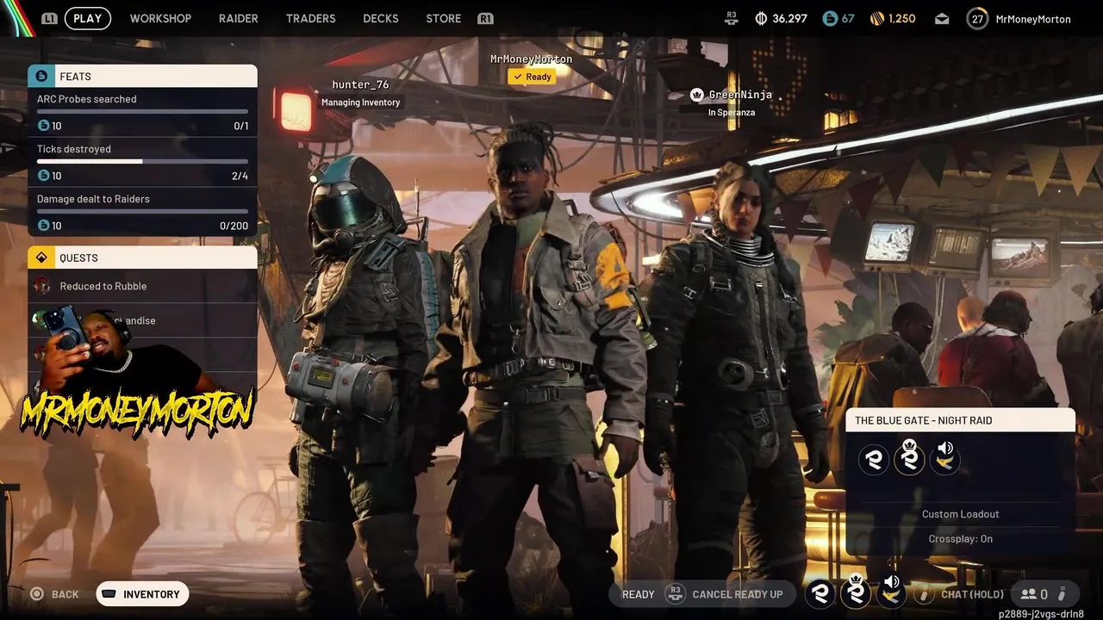Click the speaker squad emblem in bottom bar

(891, 591)
